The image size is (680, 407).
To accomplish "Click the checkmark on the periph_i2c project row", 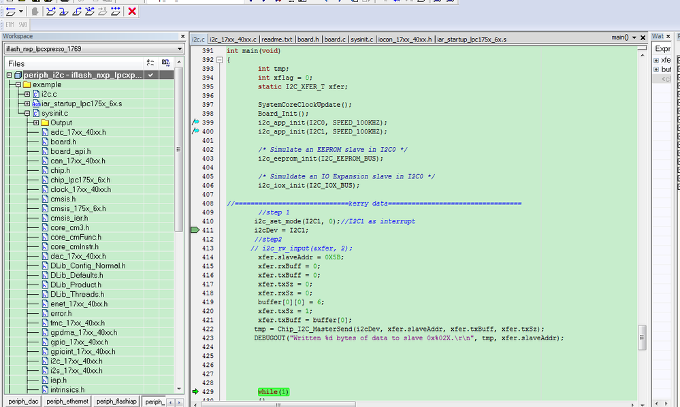I will point(150,75).
